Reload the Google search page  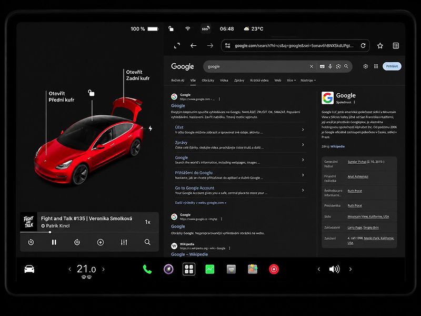(x=363, y=46)
